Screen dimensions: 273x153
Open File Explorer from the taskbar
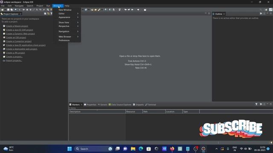tap(133, 149)
